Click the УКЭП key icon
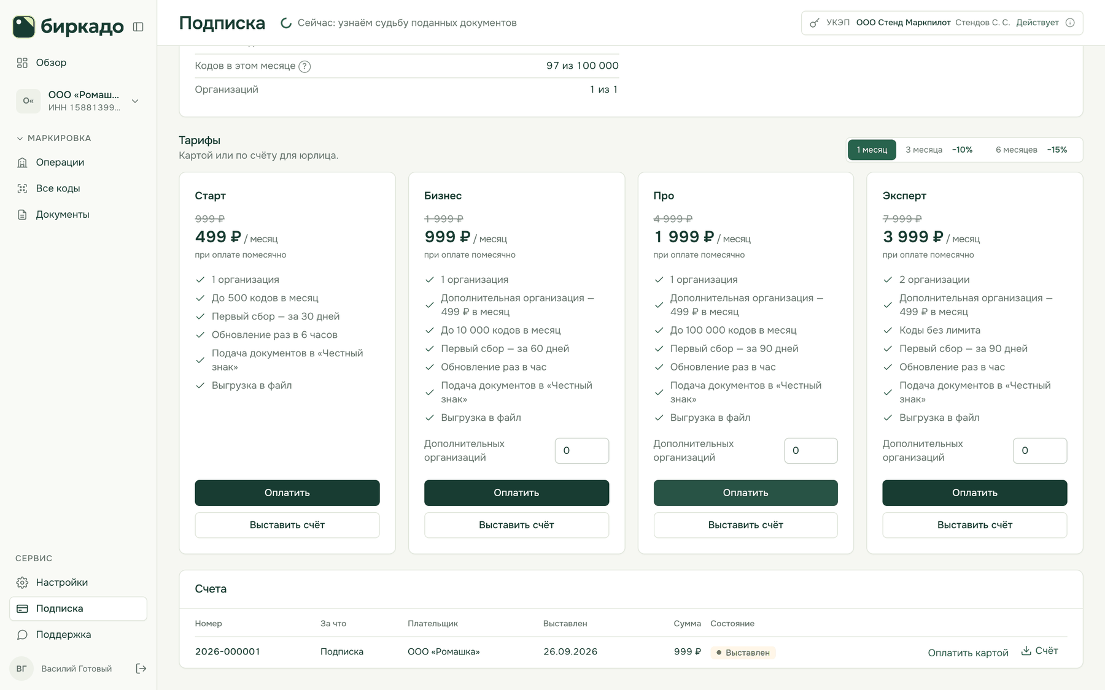 point(814,23)
